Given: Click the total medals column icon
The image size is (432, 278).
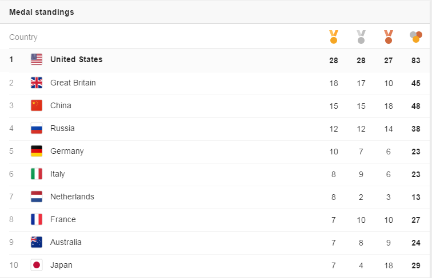Looking at the screenshot, I should tap(416, 37).
